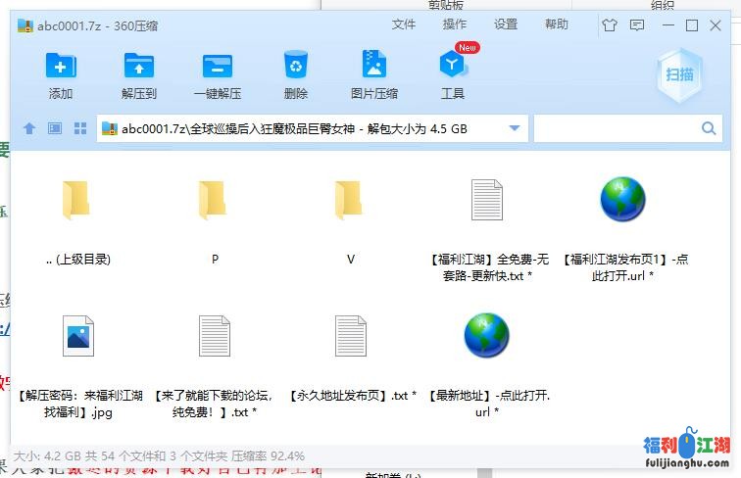Expand the archive path dropdown arrow
This screenshot has width=741, height=478.
point(516,128)
